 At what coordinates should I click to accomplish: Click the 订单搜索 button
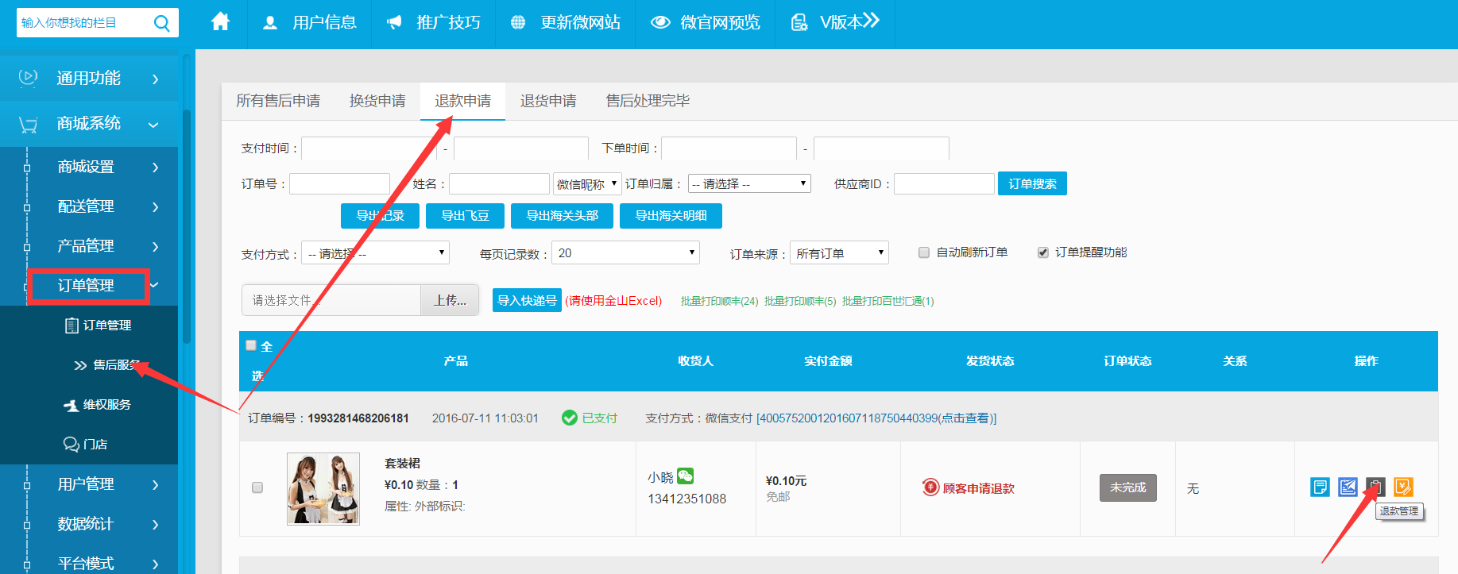pyautogui.click(x=1032, y=183)
